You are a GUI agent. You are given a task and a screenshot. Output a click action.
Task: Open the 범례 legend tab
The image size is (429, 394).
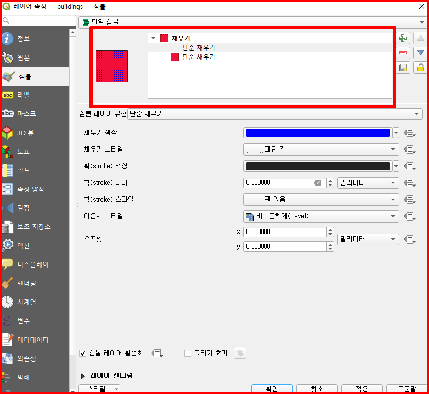35,377
